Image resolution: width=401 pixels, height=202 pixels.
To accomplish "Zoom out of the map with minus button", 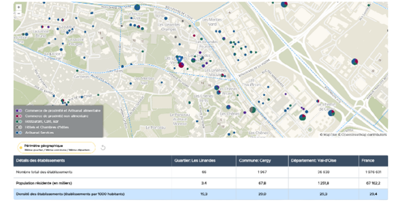I will click(18, 13).
